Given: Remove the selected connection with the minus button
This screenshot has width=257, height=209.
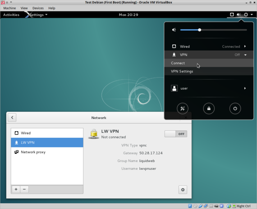Looking at the screenshot, I should [x=24, y=189].
